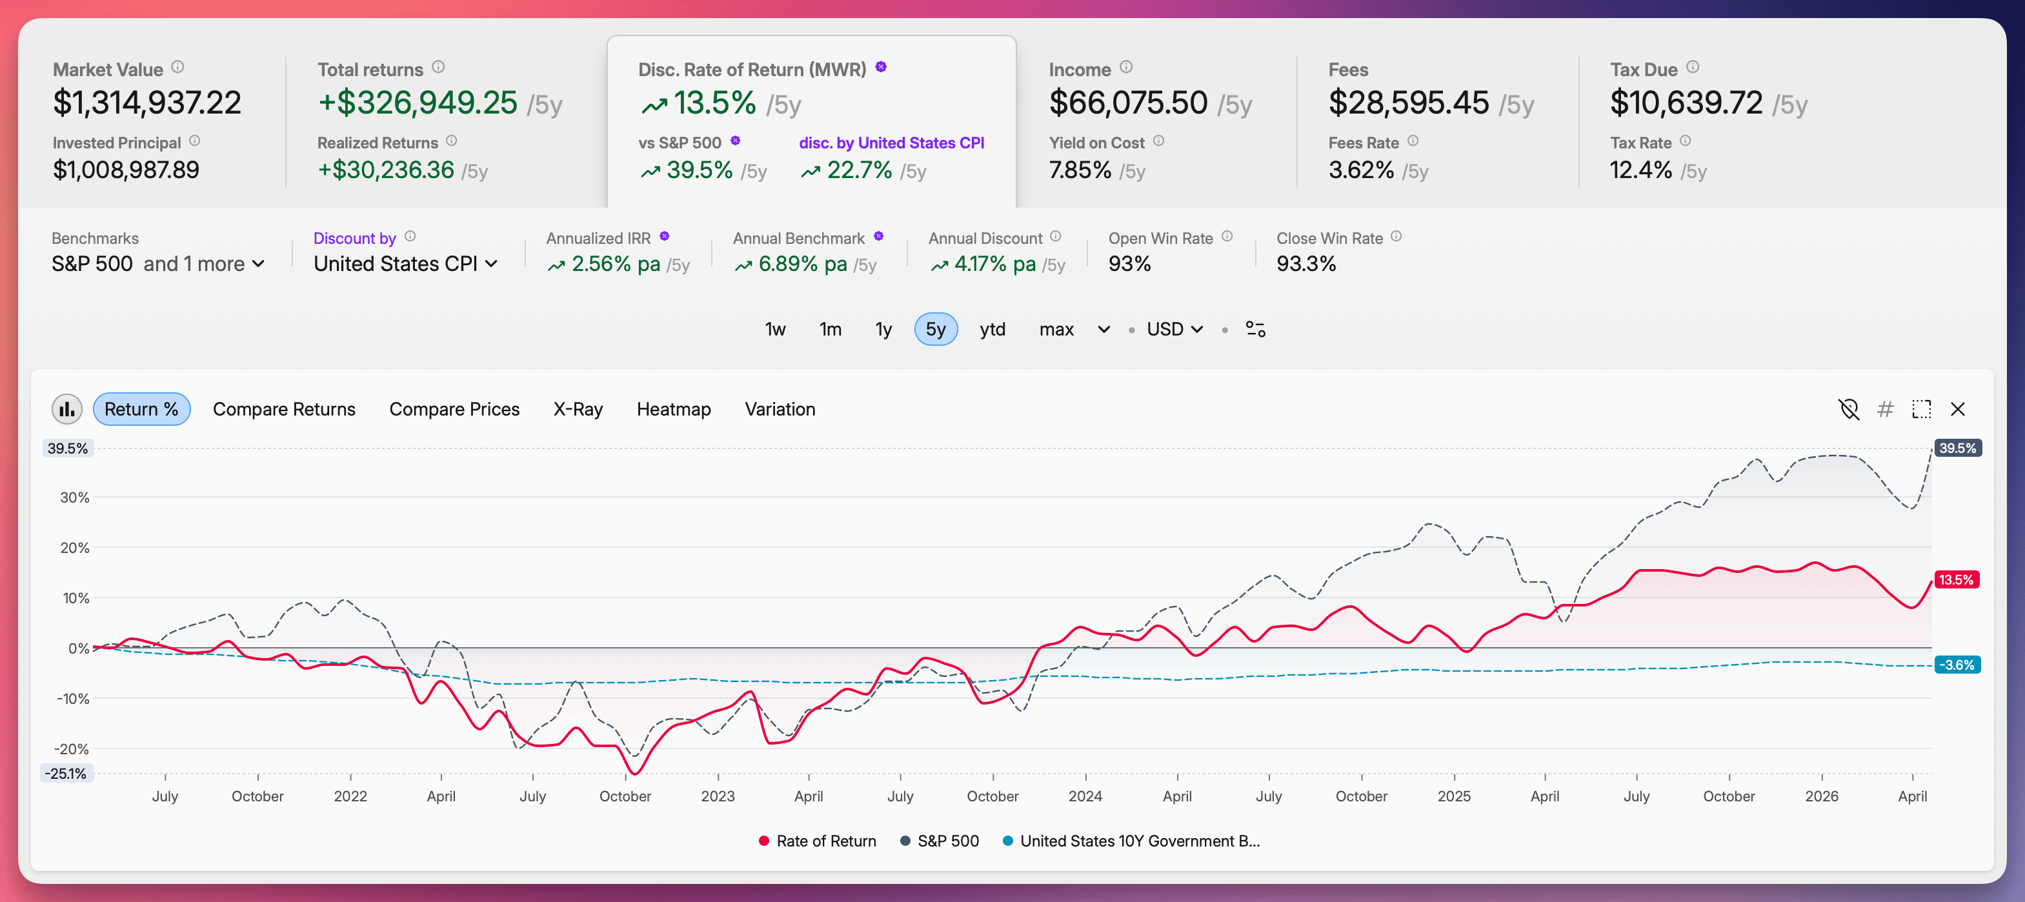Expand chart to fullscreen mode
This screenshot has height=902, width=2025.
click(x=1921, y=408)
